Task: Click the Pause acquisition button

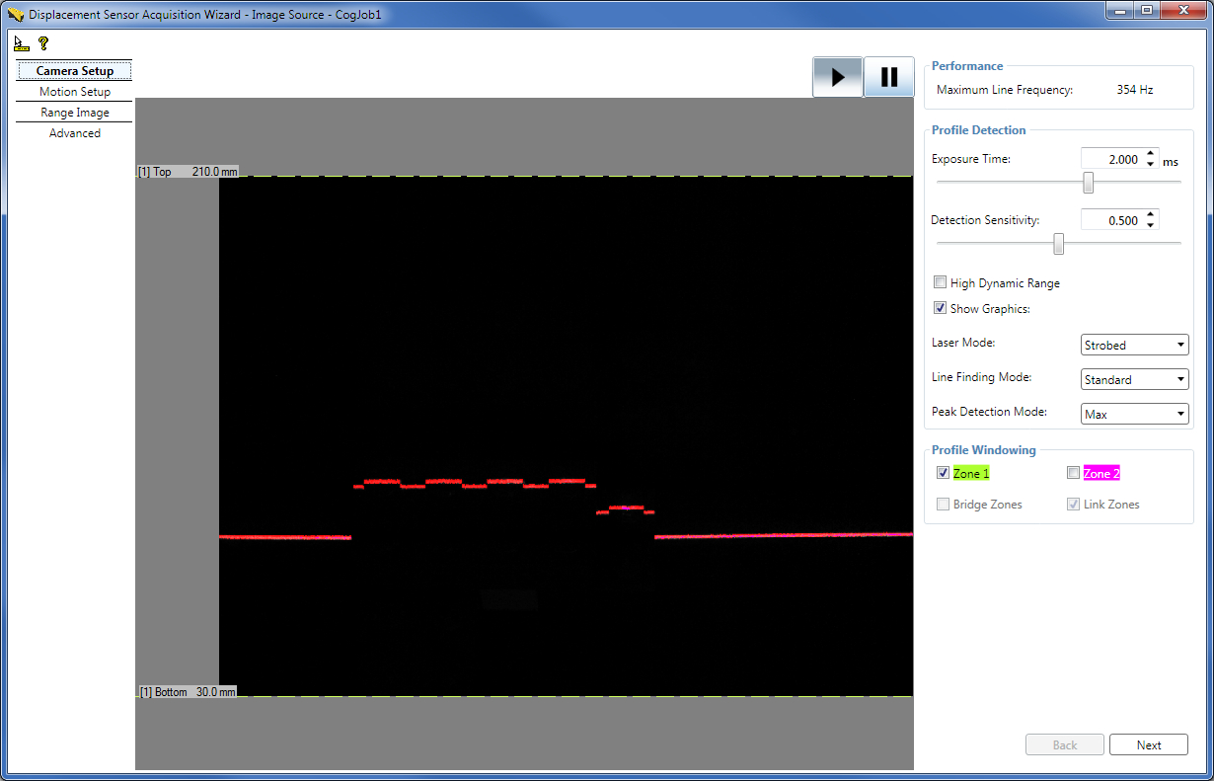Action: click(887, 77)
